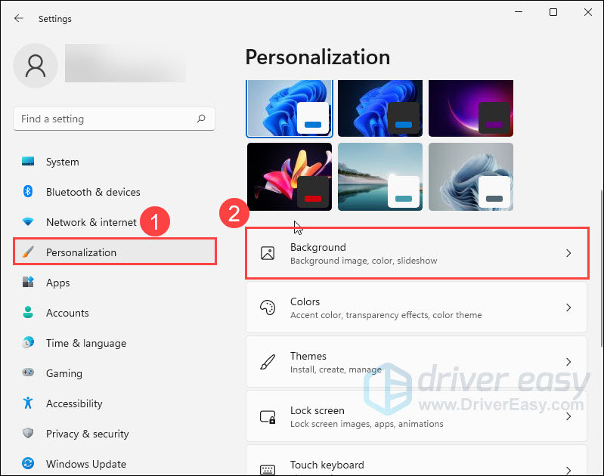The image size is (604, 476).
Task: Select the colorful flower dark theme
Action: pos(290,177)
